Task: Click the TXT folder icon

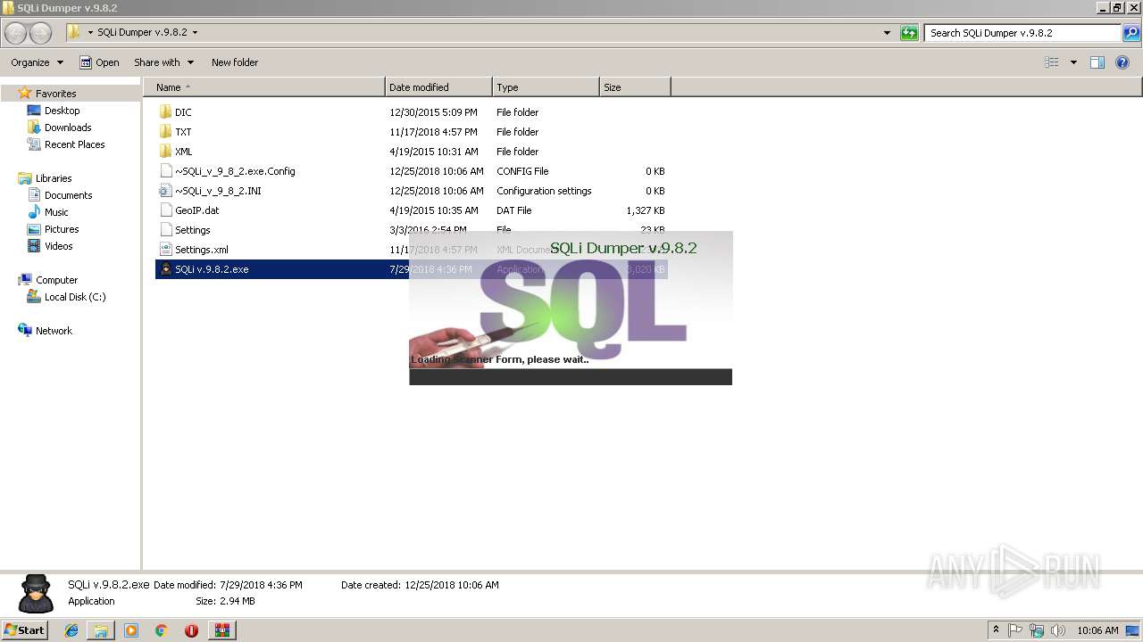Action: tap(165, 132)
